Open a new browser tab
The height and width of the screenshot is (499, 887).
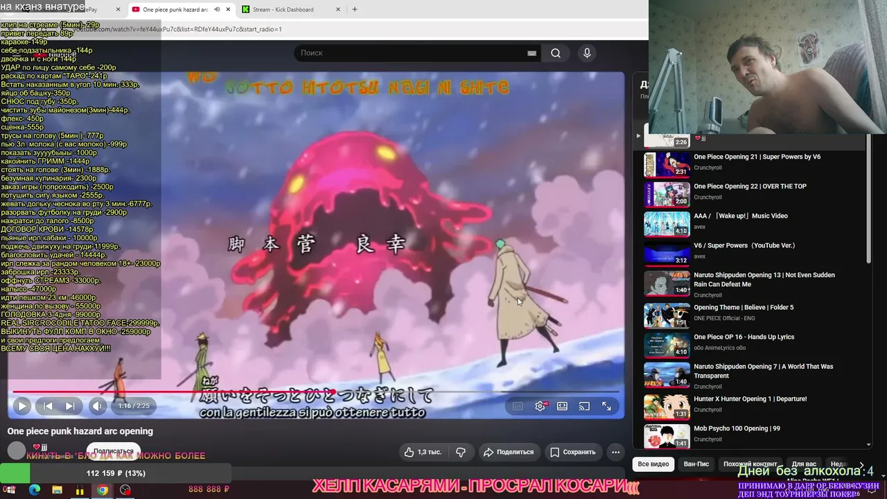355,10
